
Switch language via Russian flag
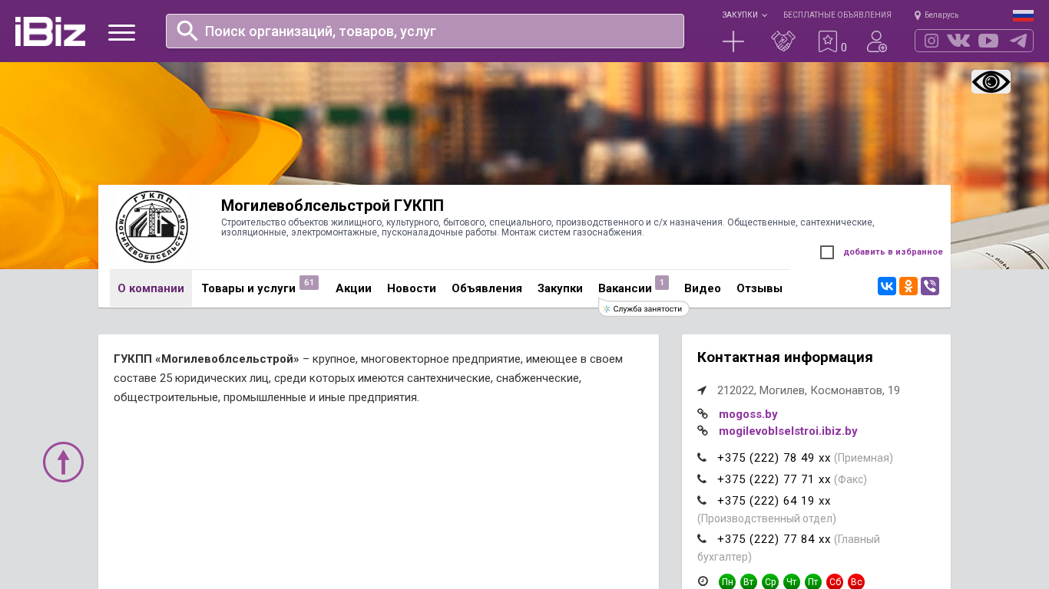pyautogui.click(x=1023, y=15)
